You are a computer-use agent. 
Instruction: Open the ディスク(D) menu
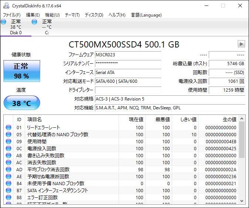pyautogui.click(x=94, y=15)
